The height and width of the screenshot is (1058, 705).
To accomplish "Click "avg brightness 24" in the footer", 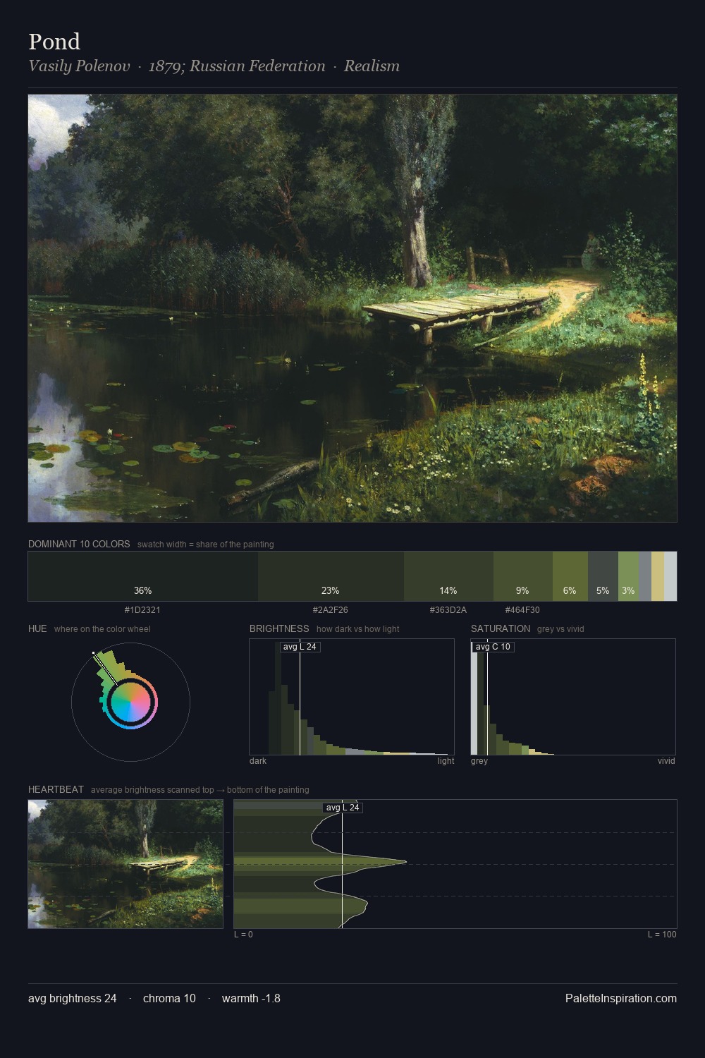I will (x=73, y=998).
